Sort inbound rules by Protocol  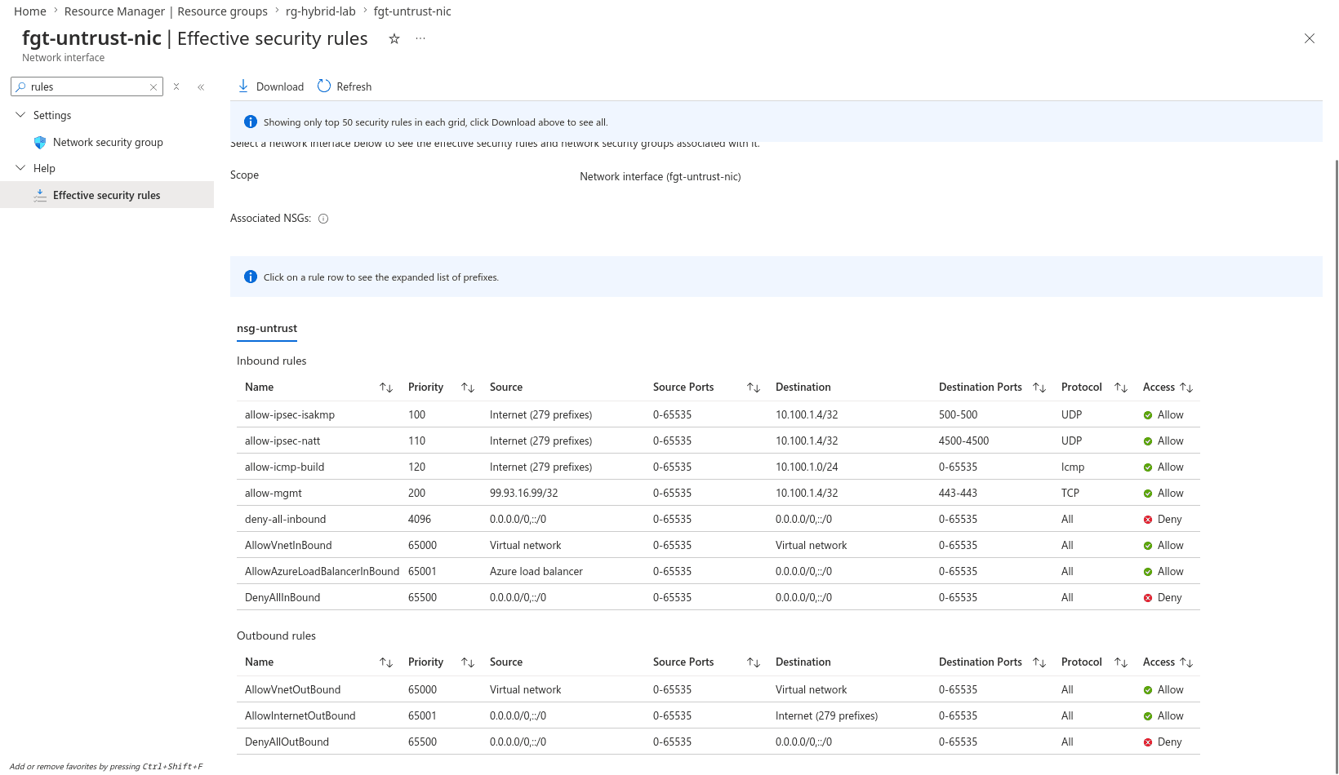coord(1121,387)
